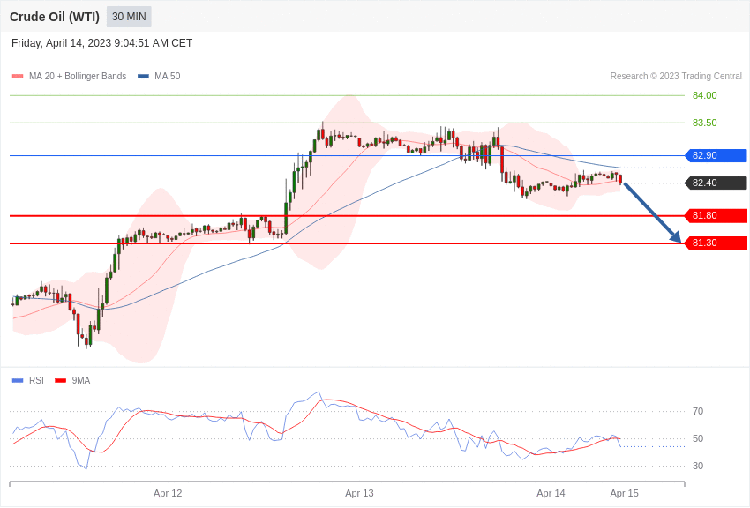The height and width of the screenshot is (508, 750).
Task: Click the RSI 50 axis label
Action: (x=698, y=438)
